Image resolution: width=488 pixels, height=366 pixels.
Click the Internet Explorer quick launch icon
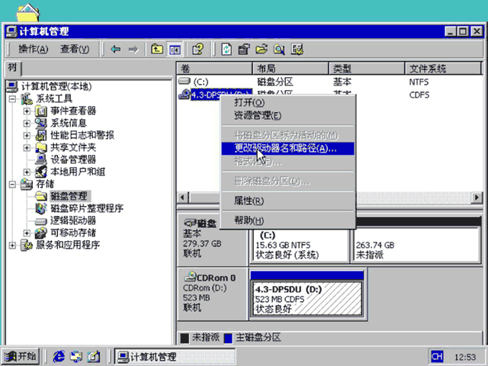click(59, 356)
